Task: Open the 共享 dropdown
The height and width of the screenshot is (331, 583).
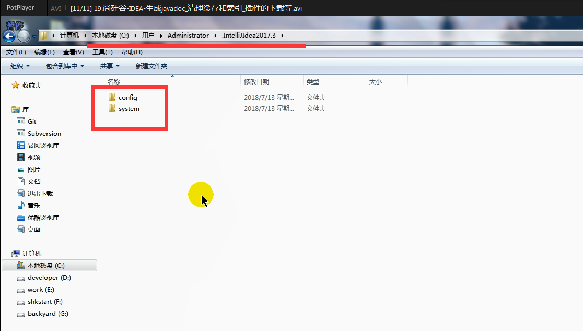Action: (110, 66)
